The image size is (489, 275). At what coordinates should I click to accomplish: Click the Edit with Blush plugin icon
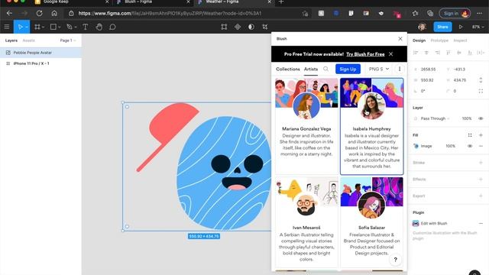416,223
